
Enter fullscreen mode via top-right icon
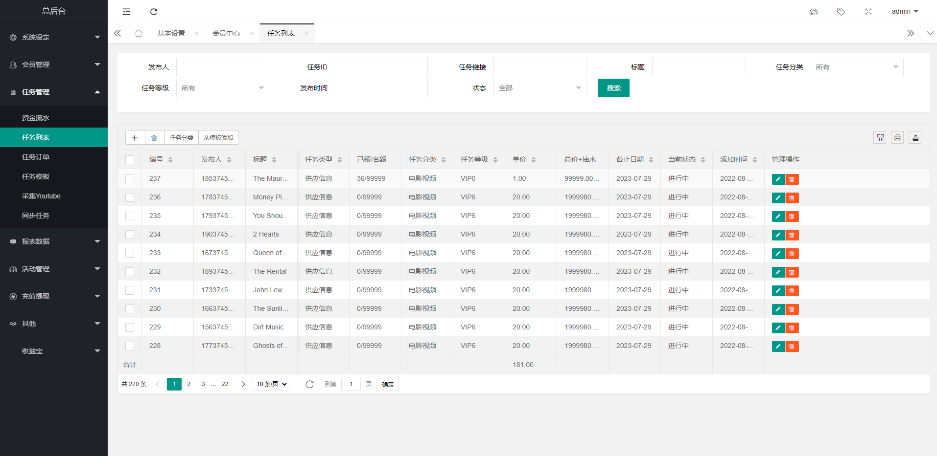pos(868,12)
